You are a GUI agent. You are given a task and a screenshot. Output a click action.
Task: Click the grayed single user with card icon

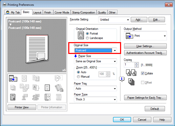[x=24, y=97]
